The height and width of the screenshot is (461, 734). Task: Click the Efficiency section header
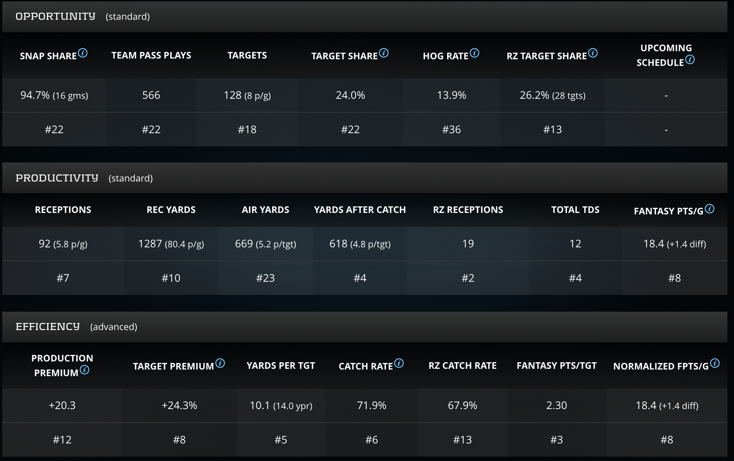coord(48,327)
